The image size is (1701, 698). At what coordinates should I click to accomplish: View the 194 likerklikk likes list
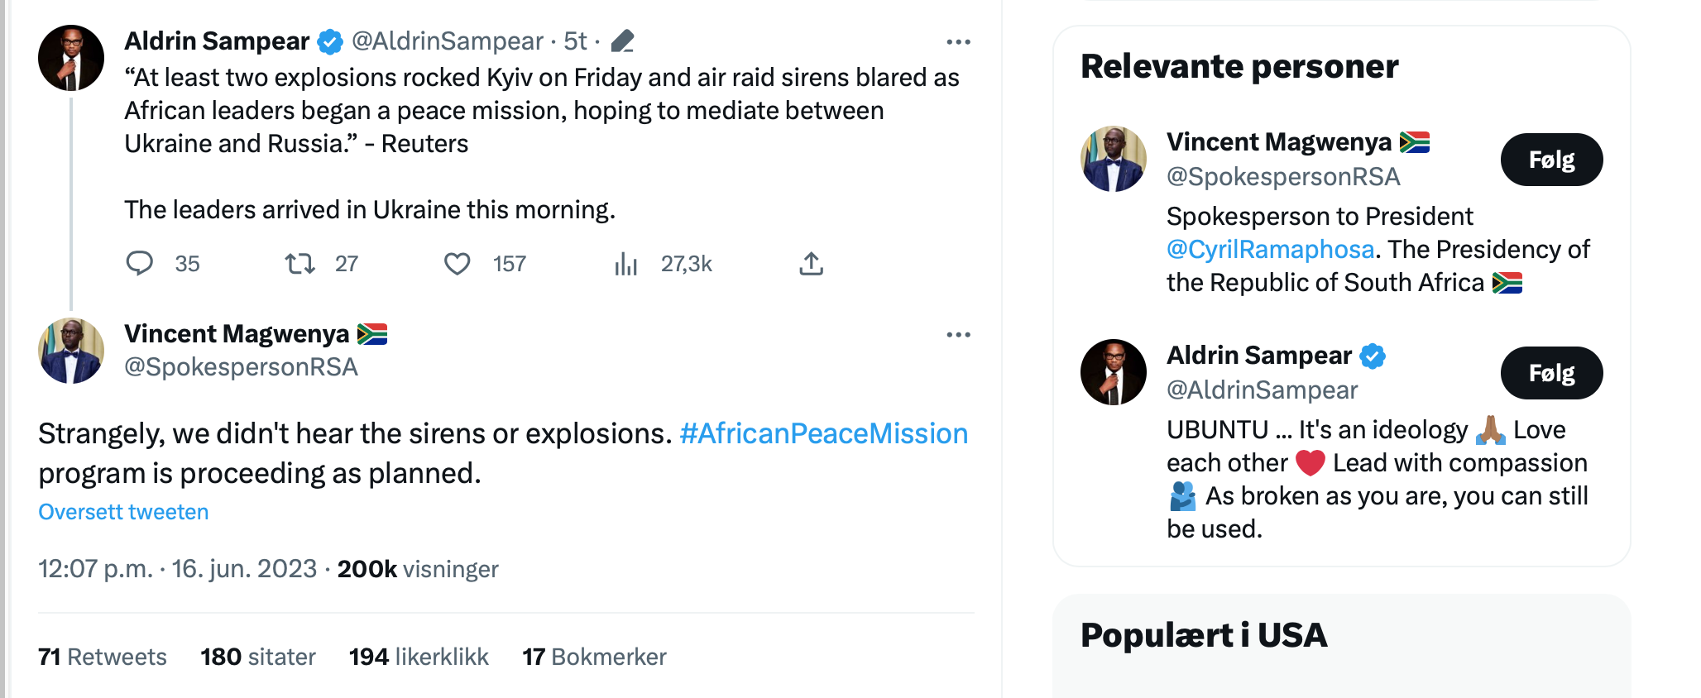[419, 657]
